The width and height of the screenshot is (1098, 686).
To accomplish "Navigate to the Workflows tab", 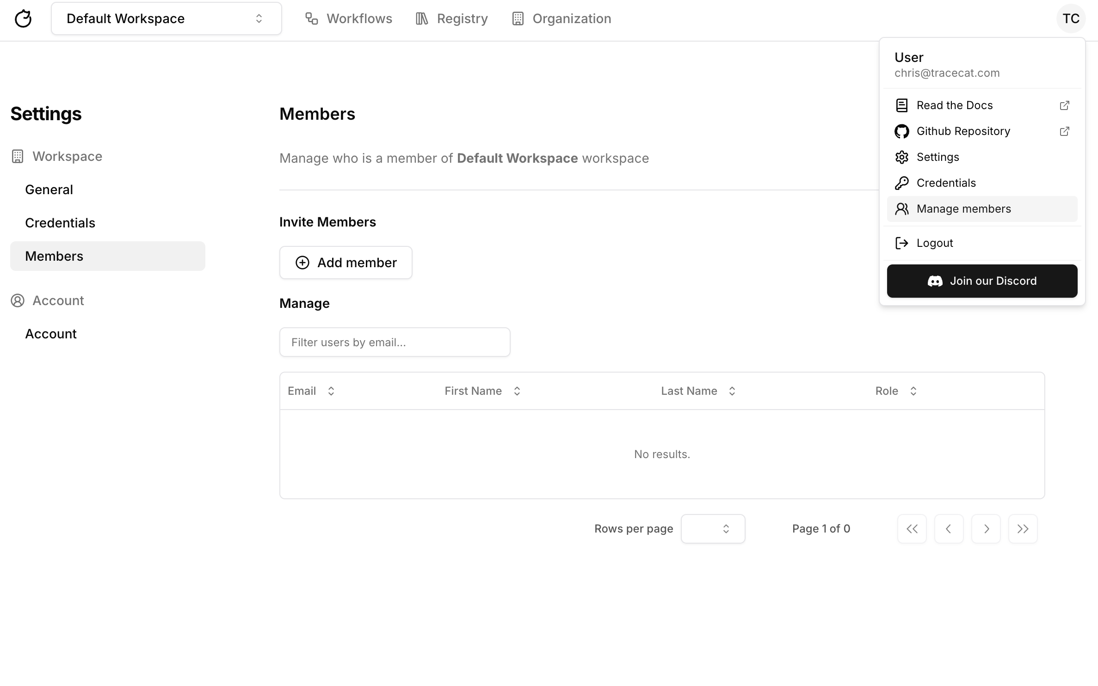I will point(349,18).
